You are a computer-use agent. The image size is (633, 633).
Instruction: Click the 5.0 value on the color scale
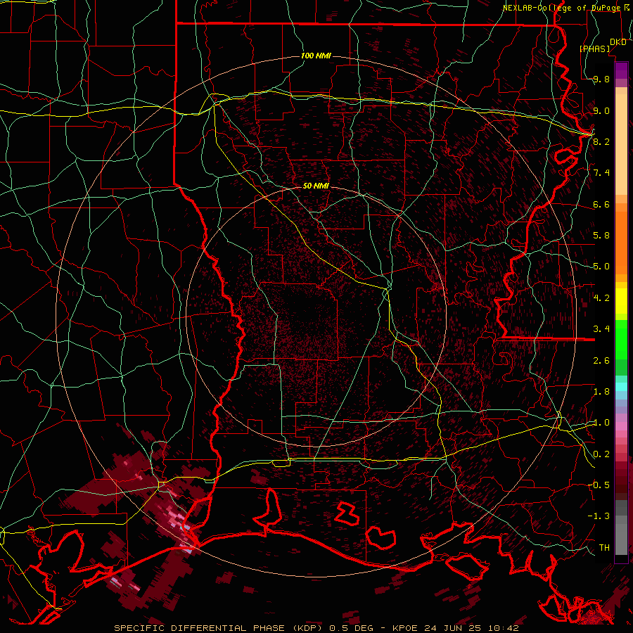click(601, 267)
